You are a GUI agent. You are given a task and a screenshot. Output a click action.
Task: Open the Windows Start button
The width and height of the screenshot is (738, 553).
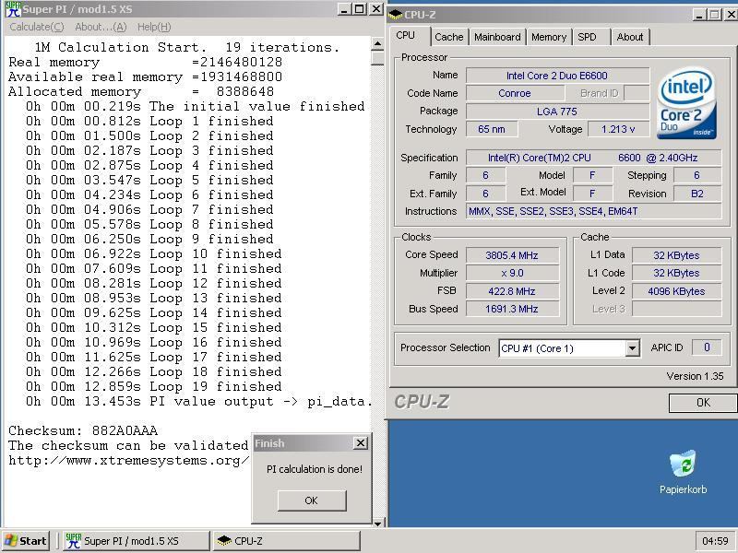pyautogui.click(x=26, y=541)
